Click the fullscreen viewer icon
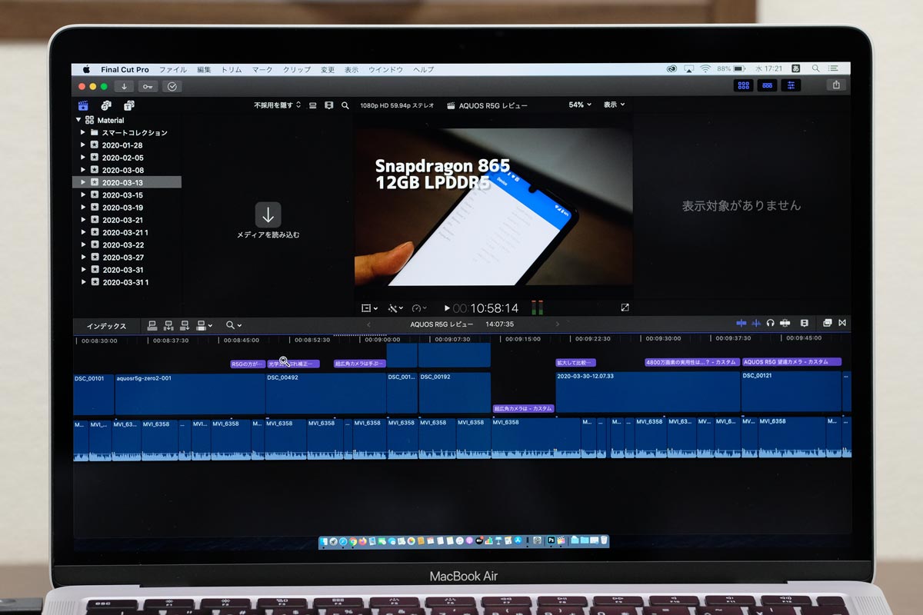Viewport: 923px width, 615px height. (625, 307)
